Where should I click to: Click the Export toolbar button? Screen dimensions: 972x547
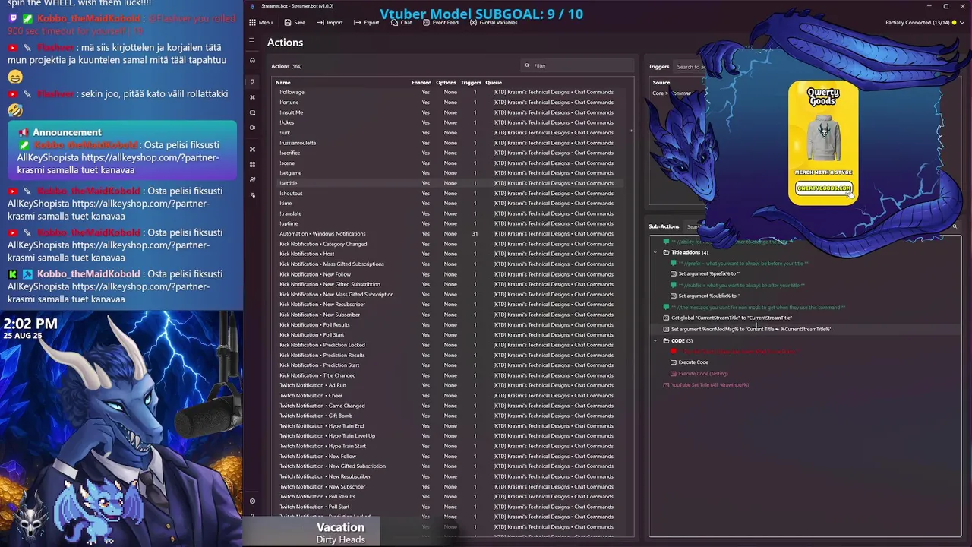pyautogui.click(x=366, y=22)
